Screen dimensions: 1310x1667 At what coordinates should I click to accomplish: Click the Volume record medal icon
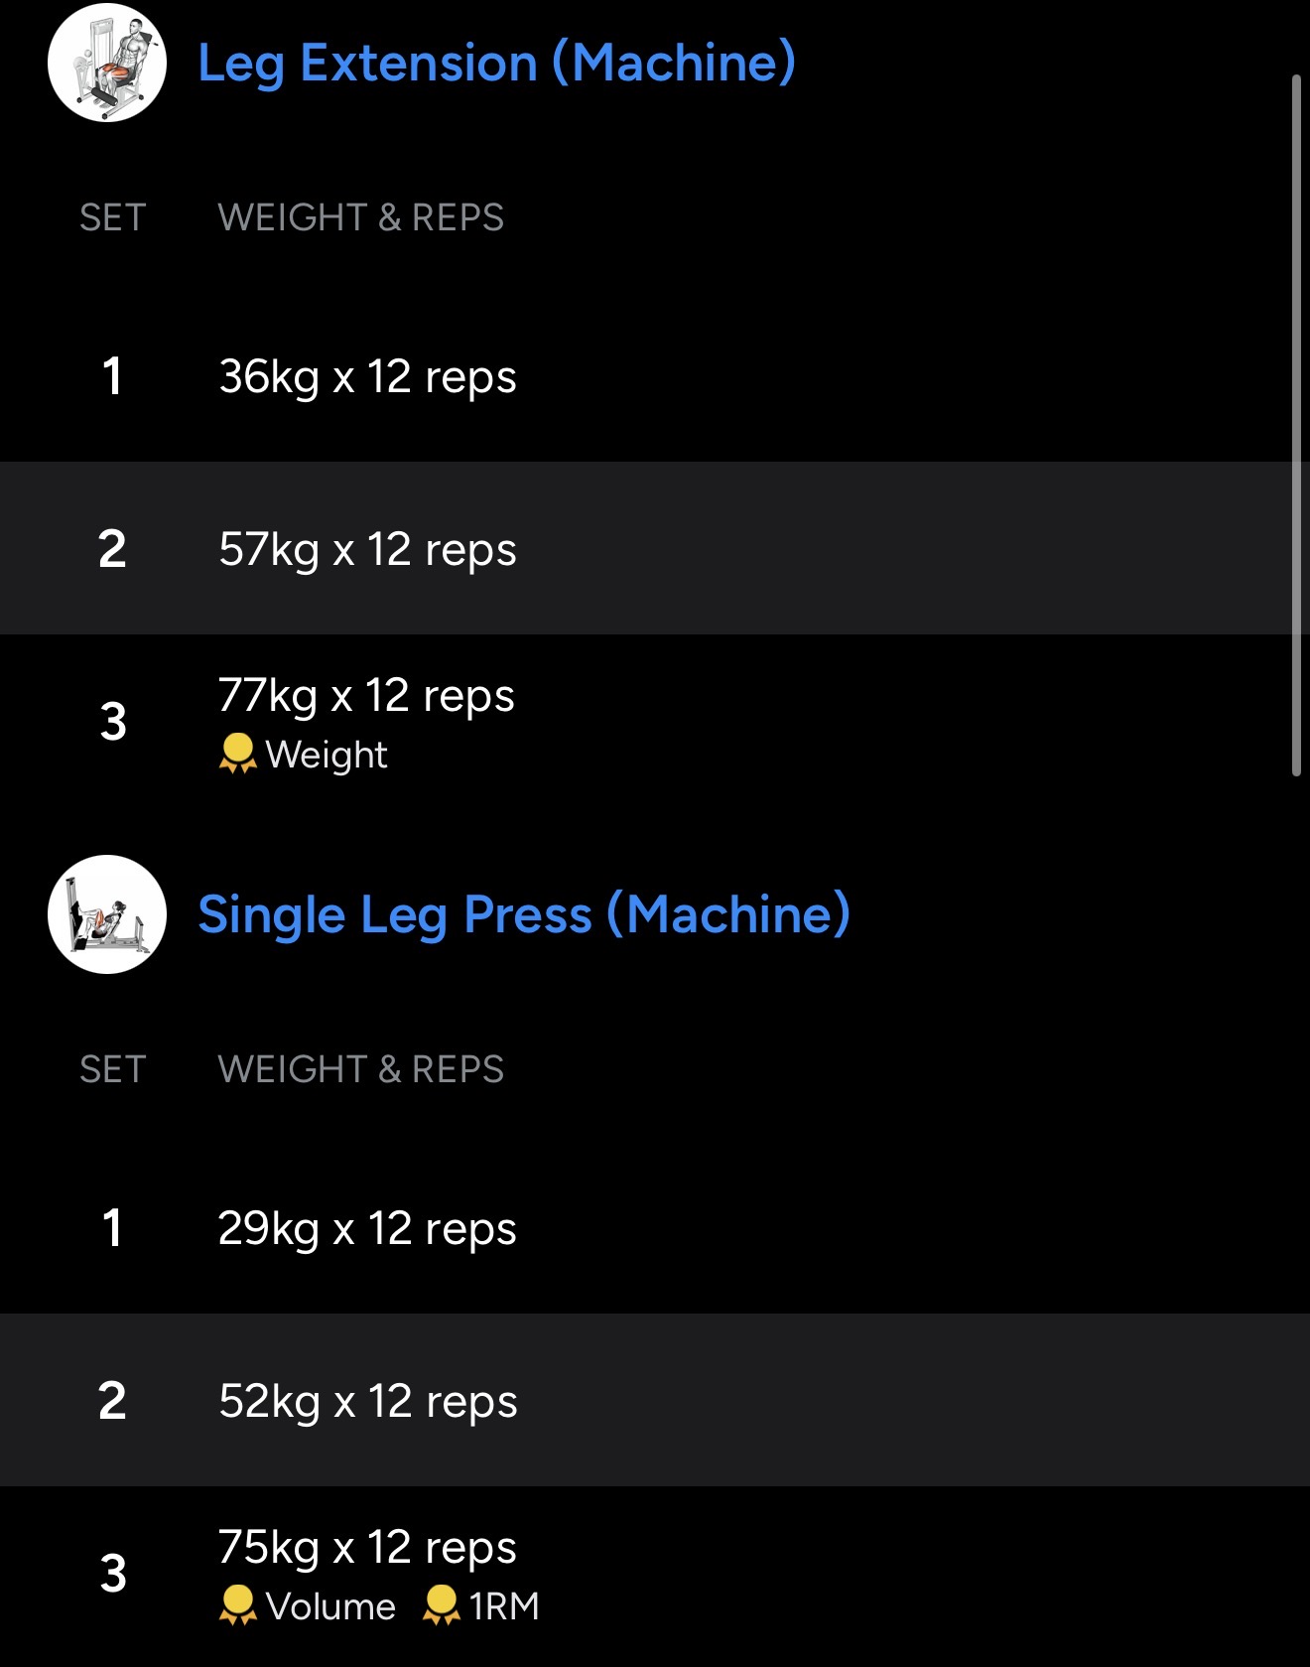237,1605
